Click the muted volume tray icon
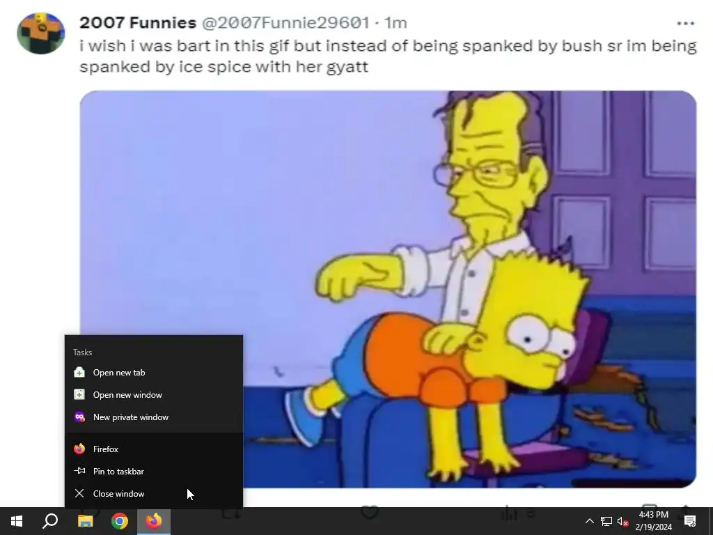 tap(623, 521)
